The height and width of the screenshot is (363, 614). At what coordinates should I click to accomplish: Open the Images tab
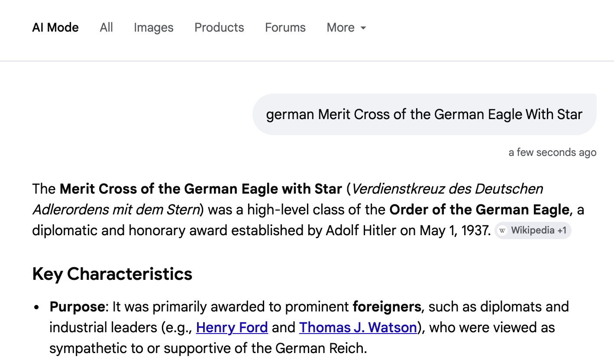click(153, 28)
